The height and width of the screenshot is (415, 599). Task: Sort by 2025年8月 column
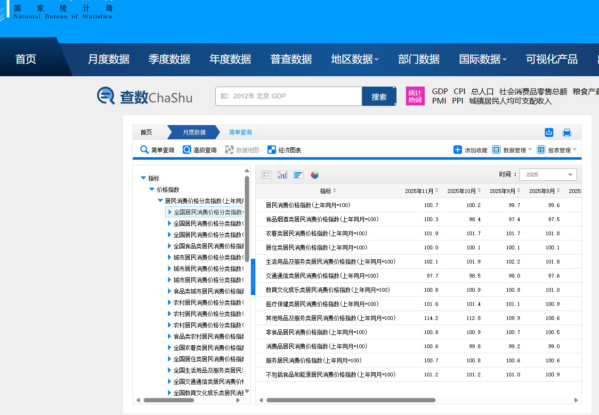coord(545,191)
